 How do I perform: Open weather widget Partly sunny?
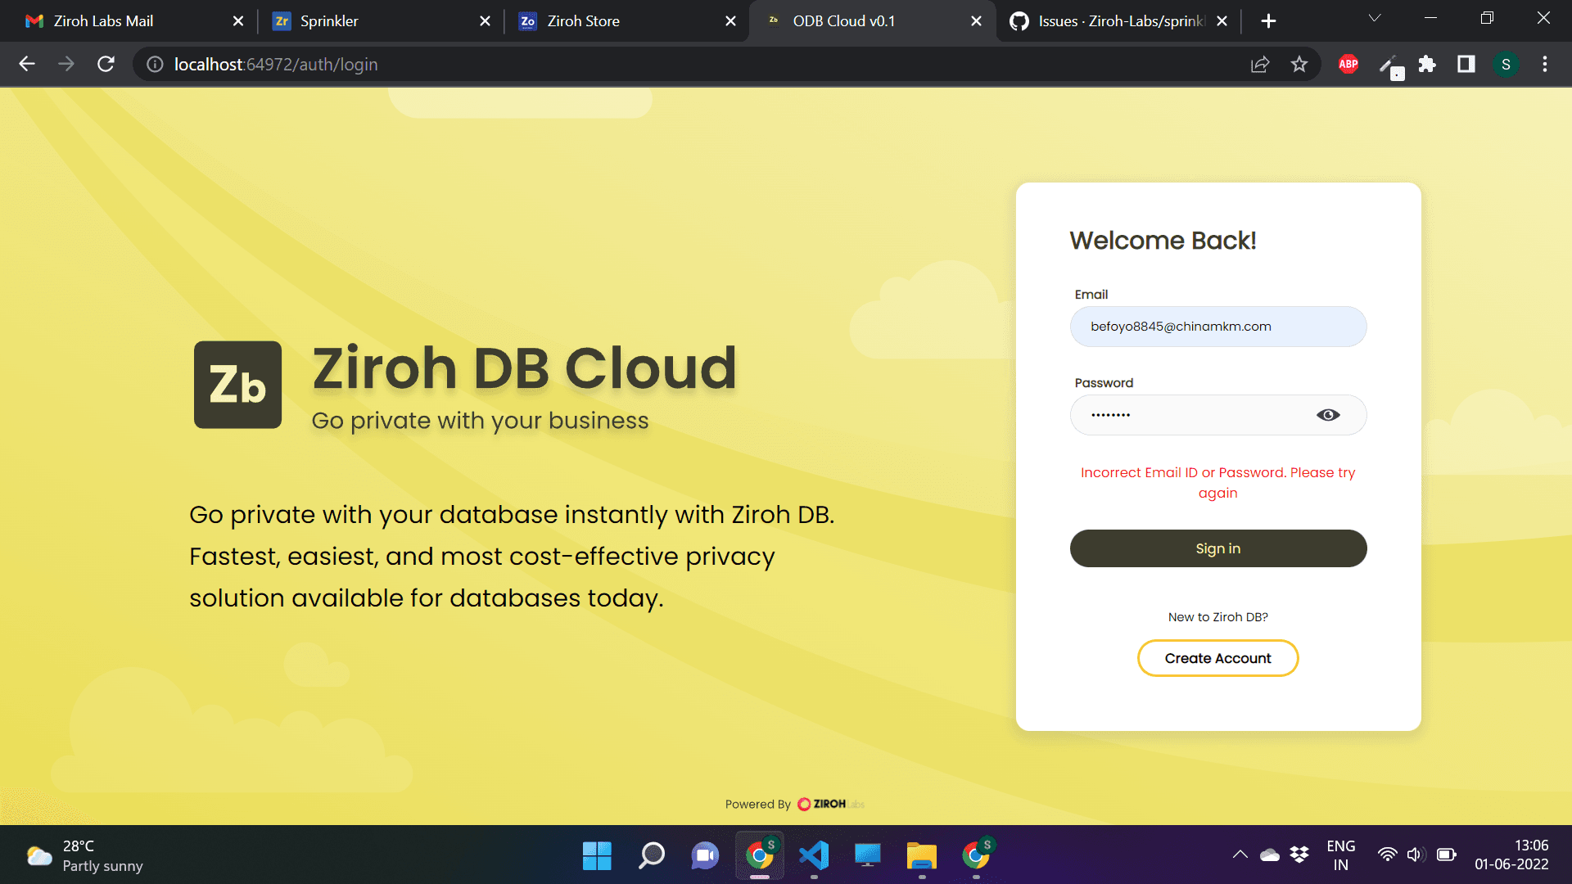(x=84, y=856)
